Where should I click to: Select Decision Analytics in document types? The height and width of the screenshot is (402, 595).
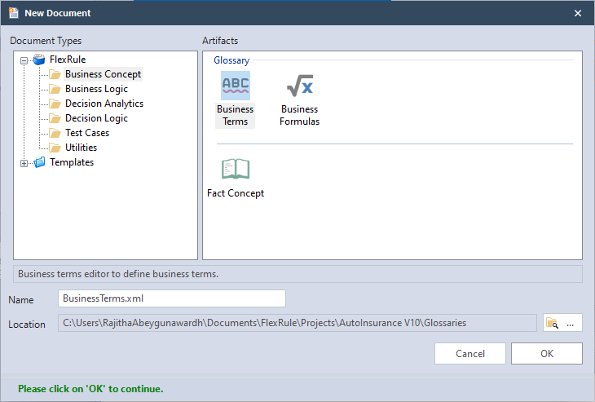point(104,104)
